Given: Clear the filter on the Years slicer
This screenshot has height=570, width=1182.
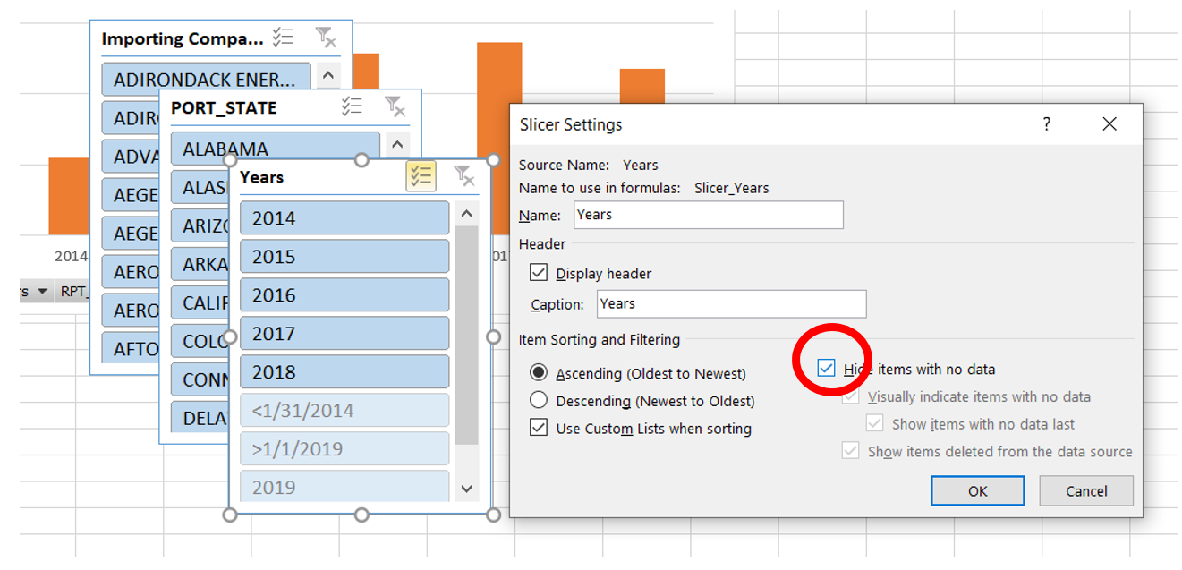Looking at the screenshot, I should point(463,176).
